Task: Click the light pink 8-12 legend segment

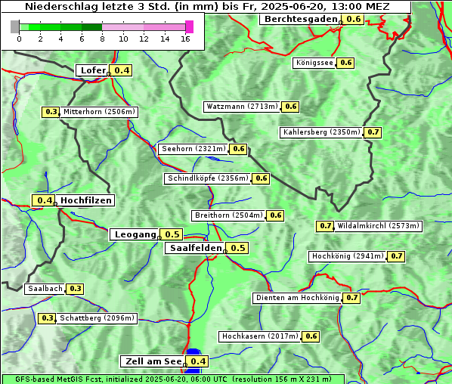Action: click(x=122, y=27)
